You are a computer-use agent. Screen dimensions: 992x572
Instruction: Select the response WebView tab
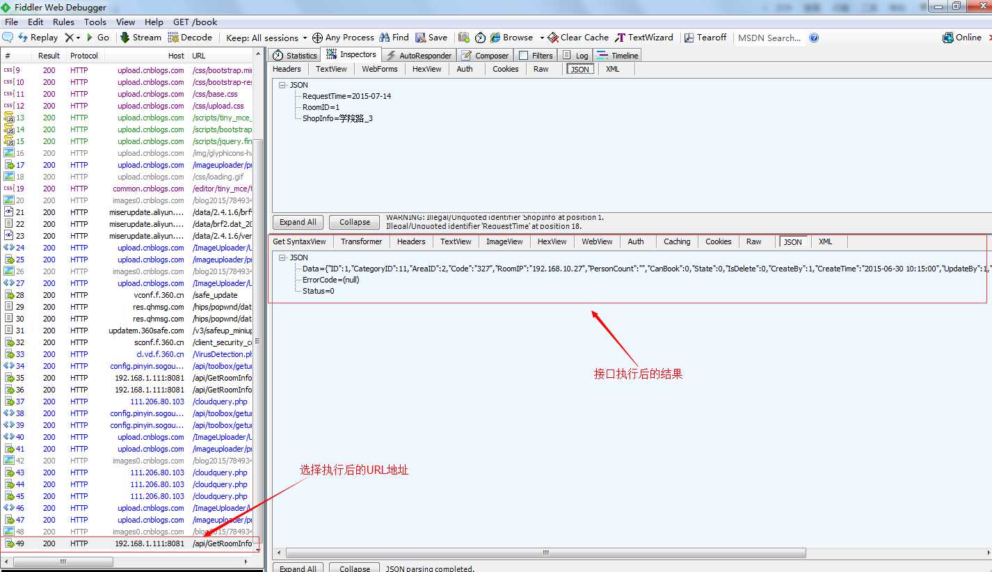pyautogui.click(x=597, y=241)
